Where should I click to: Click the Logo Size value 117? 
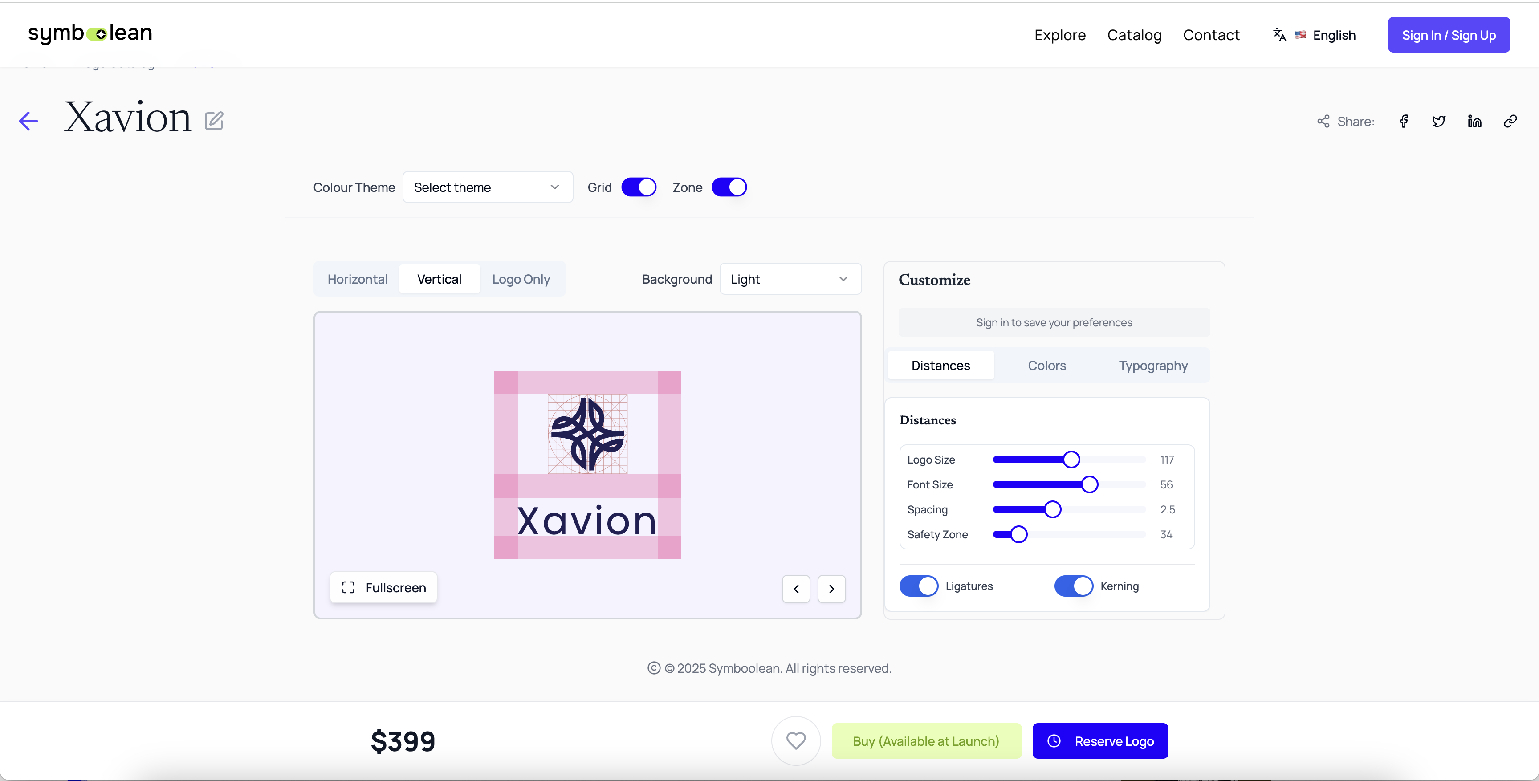pos(1167,460)
